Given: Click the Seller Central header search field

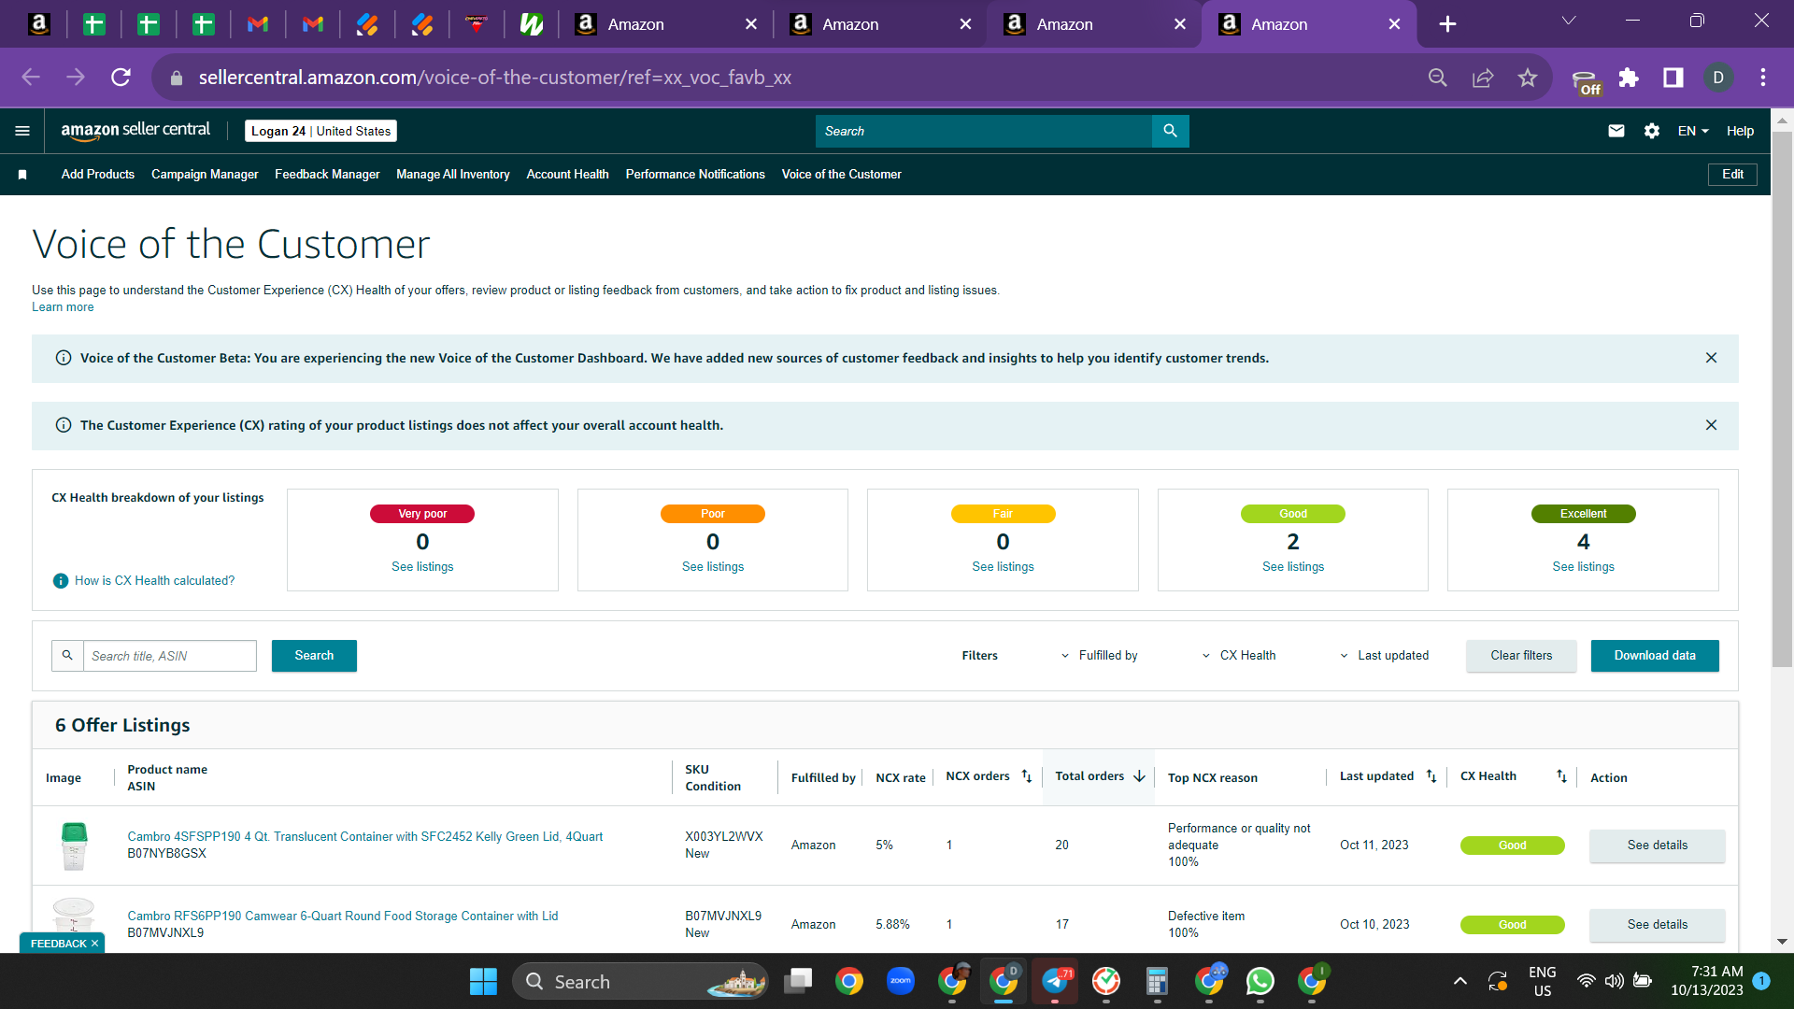Looking at the screenshot, I should coord(984,131).
